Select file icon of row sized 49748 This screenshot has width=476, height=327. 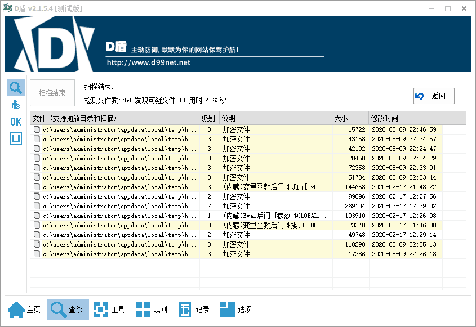[37, 235]
